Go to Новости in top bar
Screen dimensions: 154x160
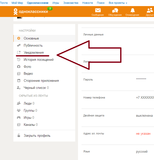pos(88,3)
